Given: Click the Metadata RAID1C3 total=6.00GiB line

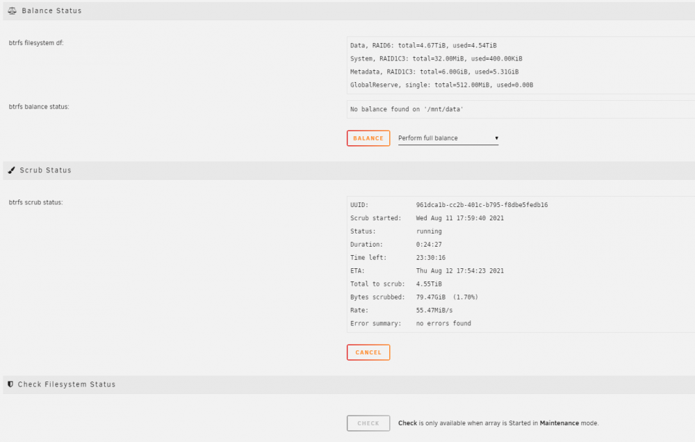Looking at the screenshot, I should (434, 72).
